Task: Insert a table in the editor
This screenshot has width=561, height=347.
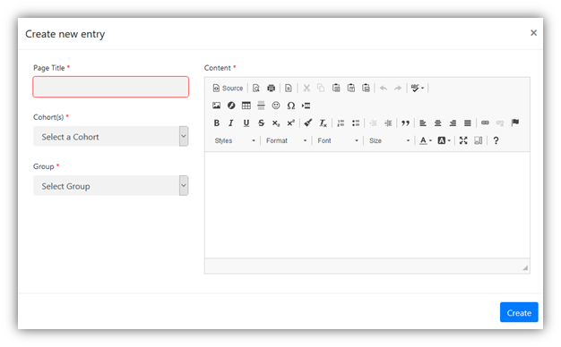Action: (x=246, y=106)
